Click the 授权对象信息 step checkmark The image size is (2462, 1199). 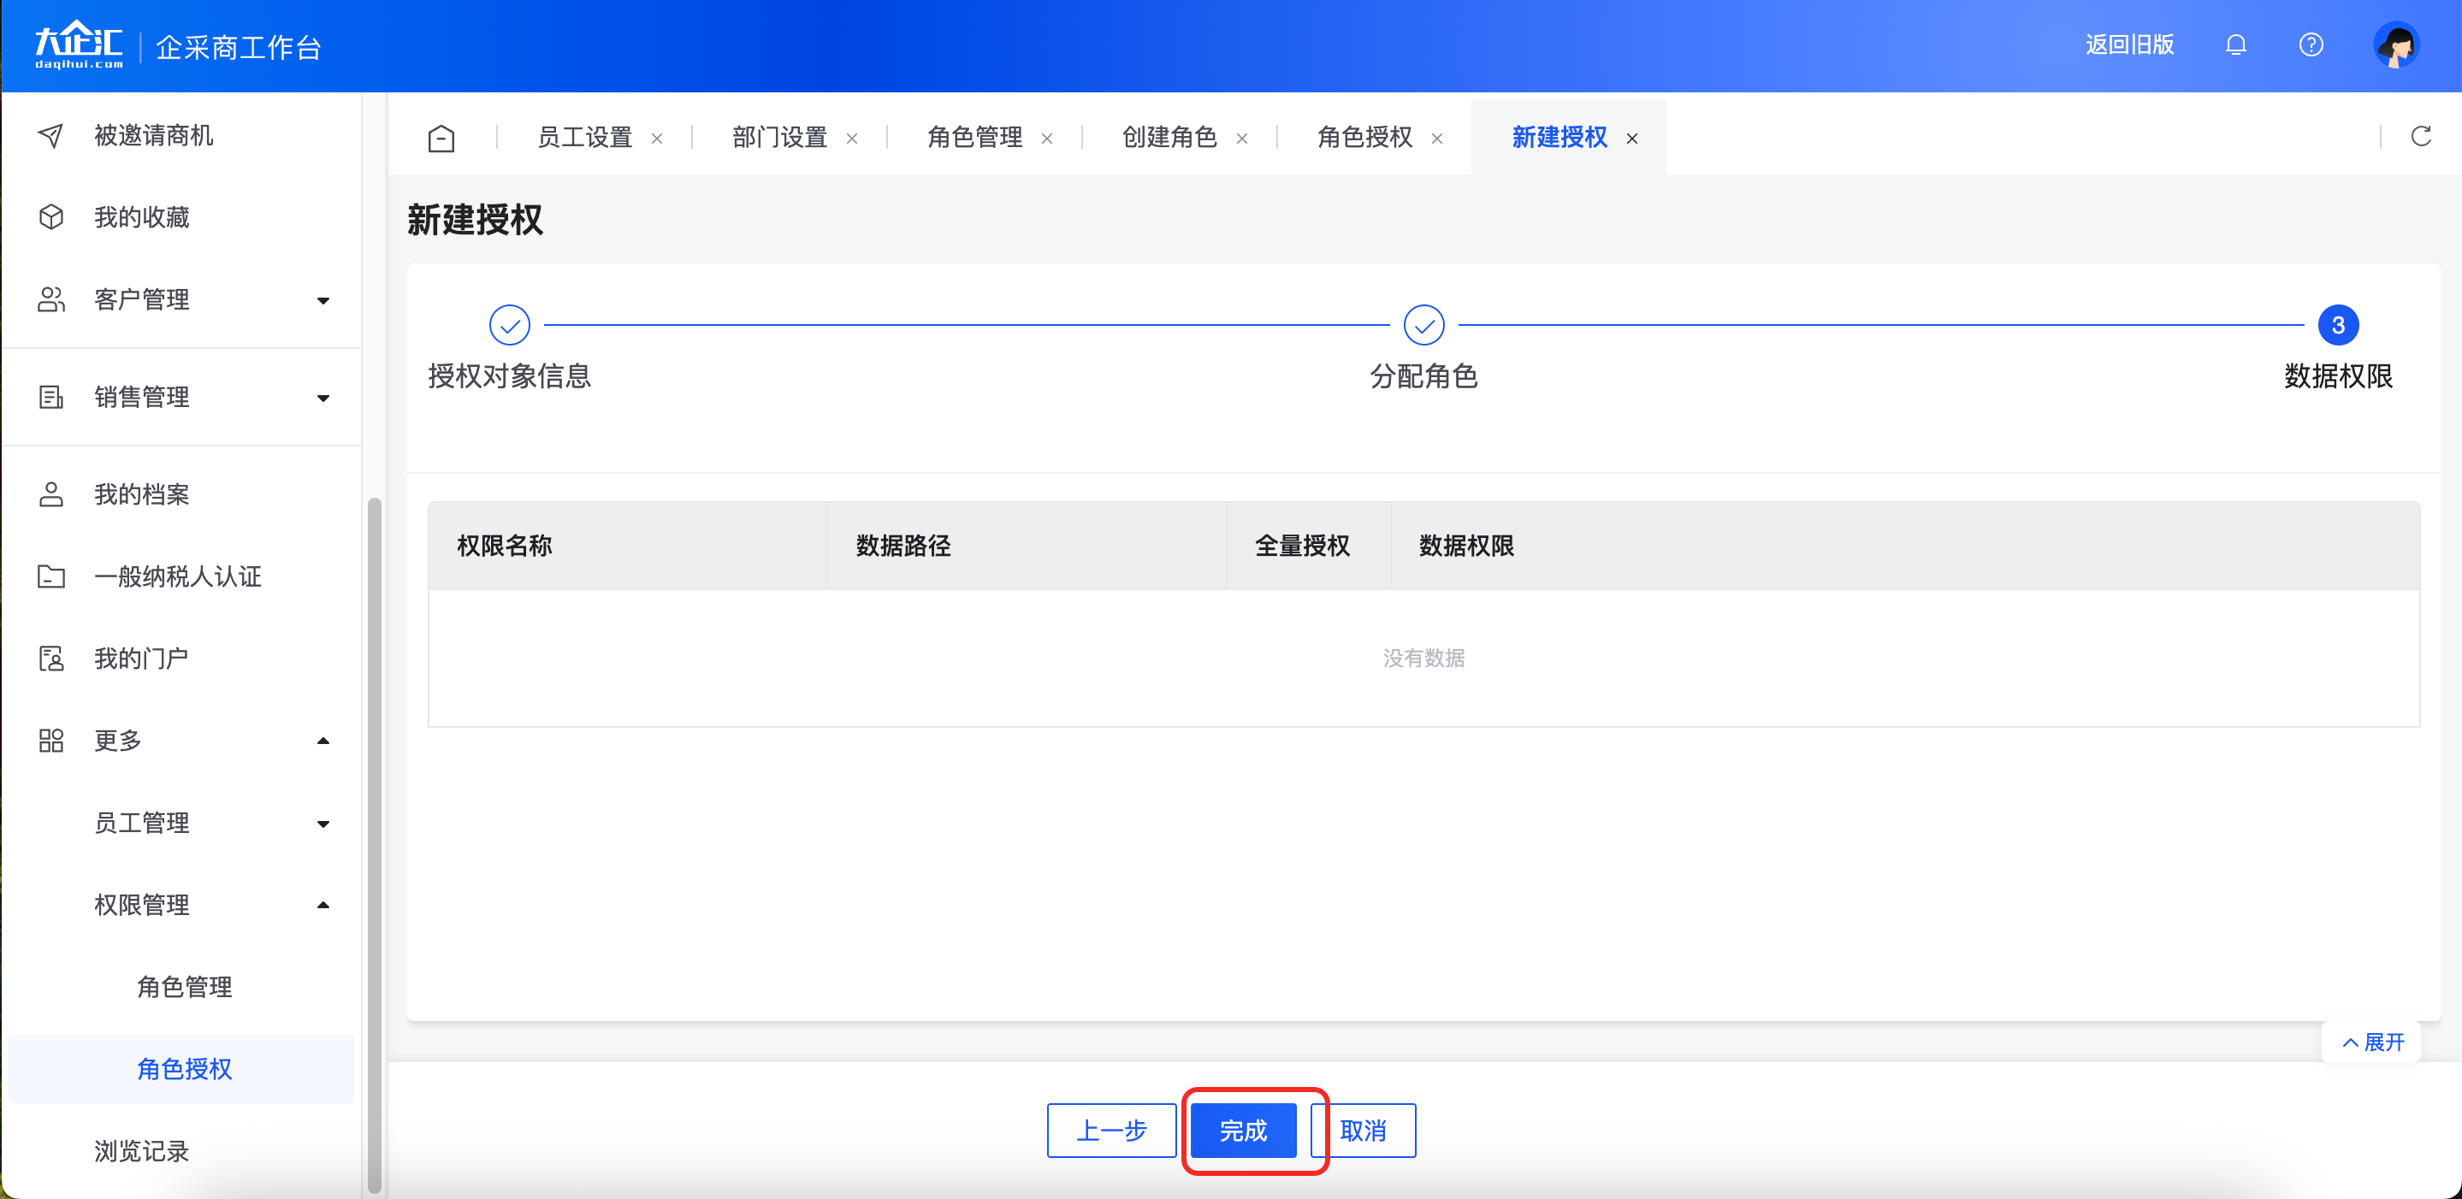pos(509,326)
